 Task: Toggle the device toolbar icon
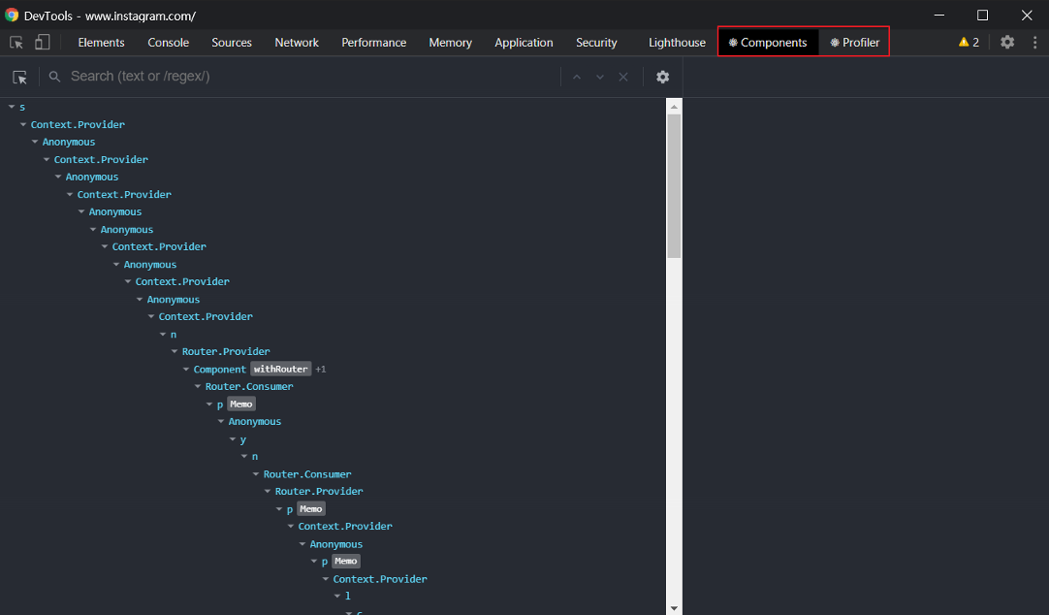coord(42,42)
